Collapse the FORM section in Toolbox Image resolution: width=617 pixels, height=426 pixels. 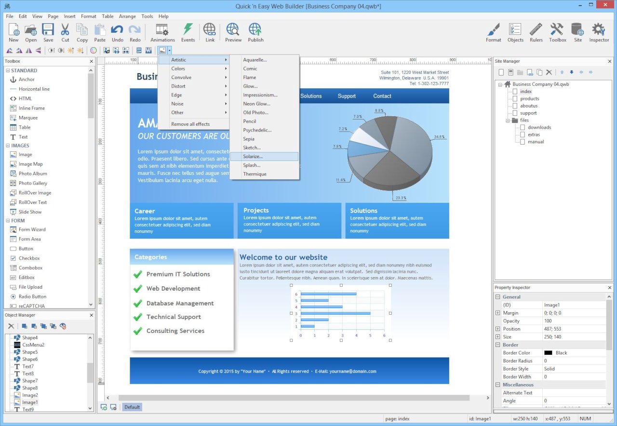point(8,221)
